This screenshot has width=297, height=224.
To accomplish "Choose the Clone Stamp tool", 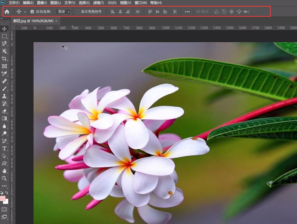I will (4, 96).
